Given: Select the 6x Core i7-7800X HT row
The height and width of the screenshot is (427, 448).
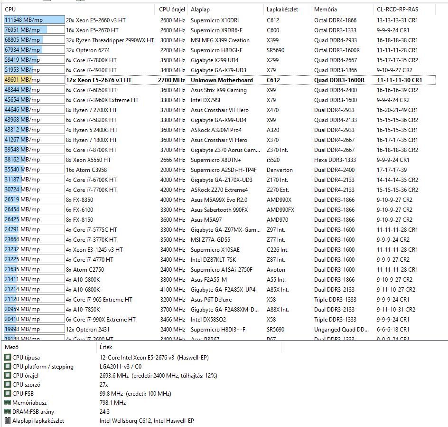Looking at the screenshot, I should click(x=219, y=60).
